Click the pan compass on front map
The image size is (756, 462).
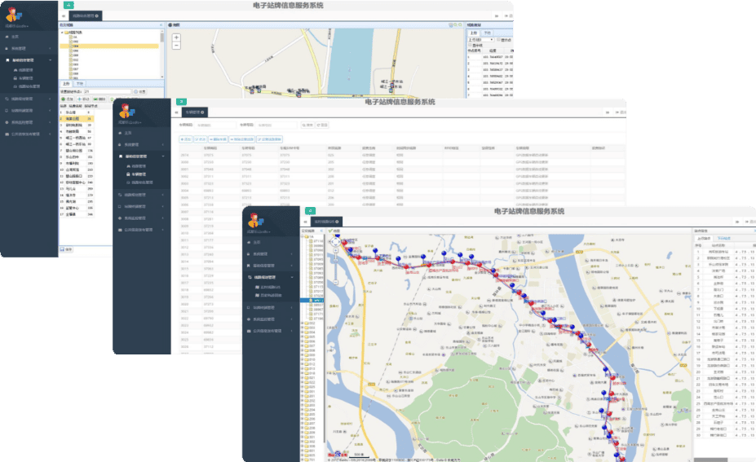[335, 242]
